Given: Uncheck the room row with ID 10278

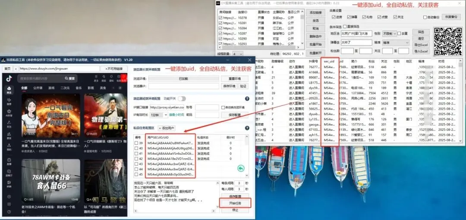Looking at the screenshot, I should coord(220,18).
